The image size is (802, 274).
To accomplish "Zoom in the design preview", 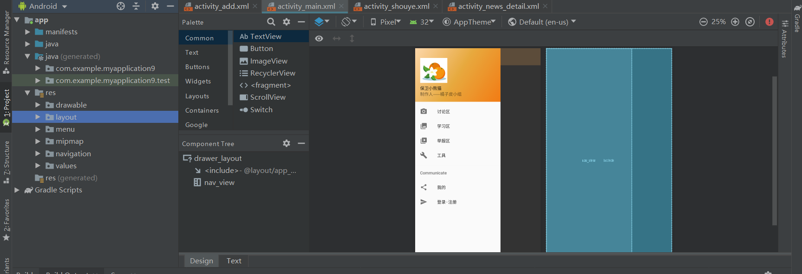I will click(x=735, y=22).
